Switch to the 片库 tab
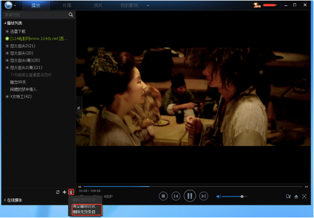The image size is (314, 218). pyautogui.click(x=67, y=6)
